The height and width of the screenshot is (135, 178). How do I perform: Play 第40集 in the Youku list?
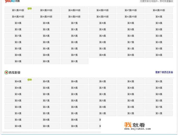(x=159, y=17)
